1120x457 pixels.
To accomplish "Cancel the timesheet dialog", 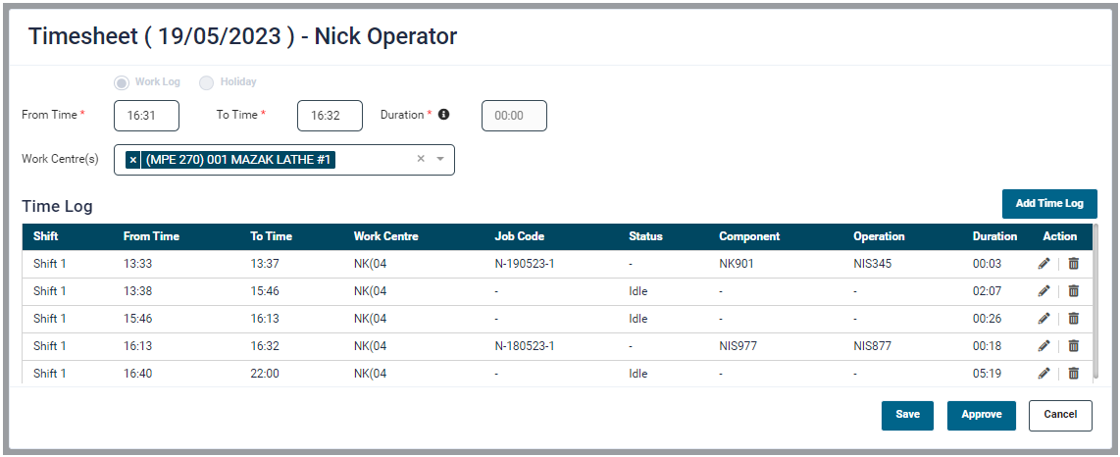I will [x=1059, y=415].
